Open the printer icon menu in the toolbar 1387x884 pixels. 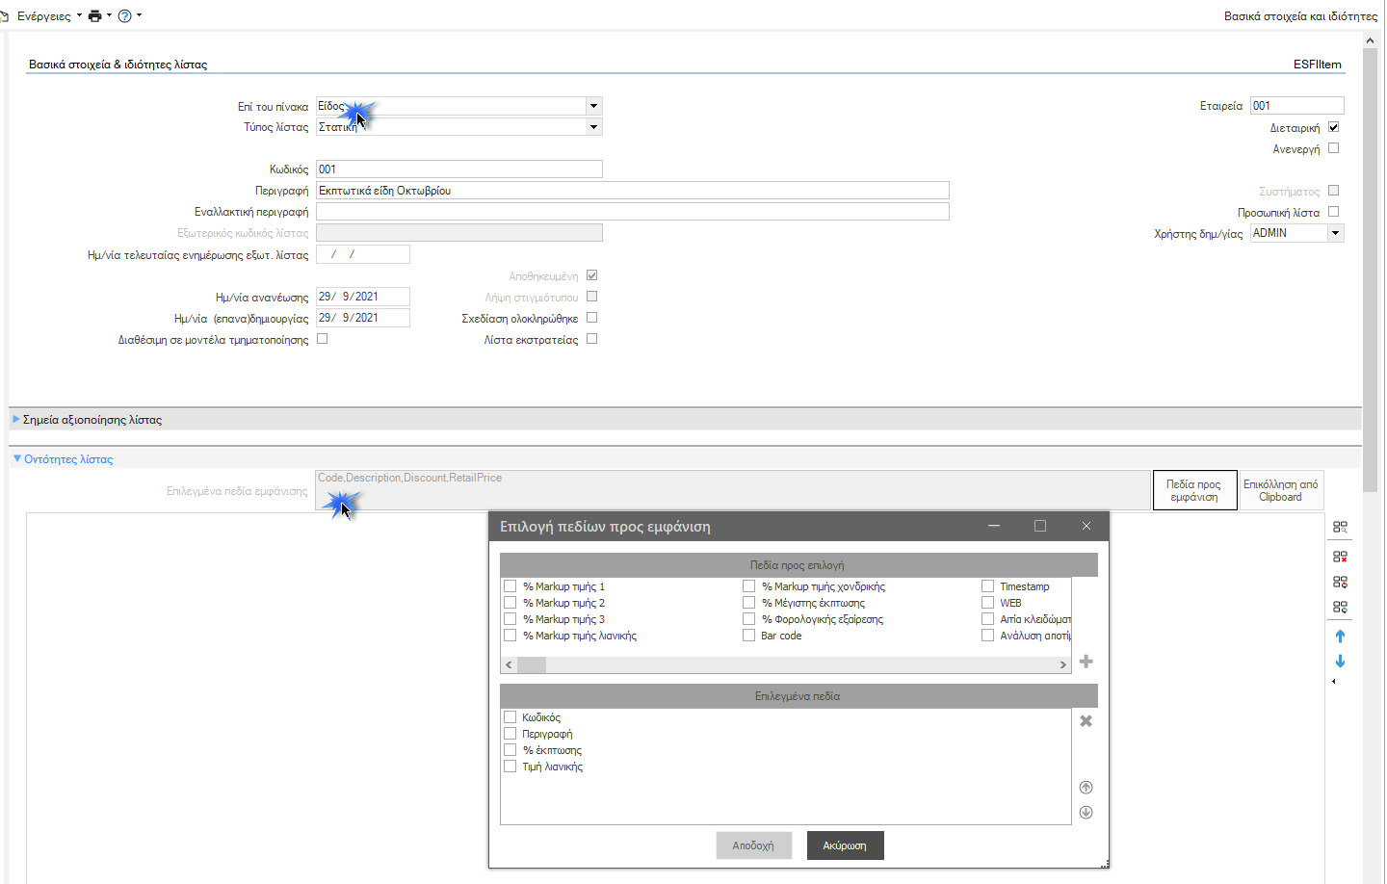coord(99,15)
